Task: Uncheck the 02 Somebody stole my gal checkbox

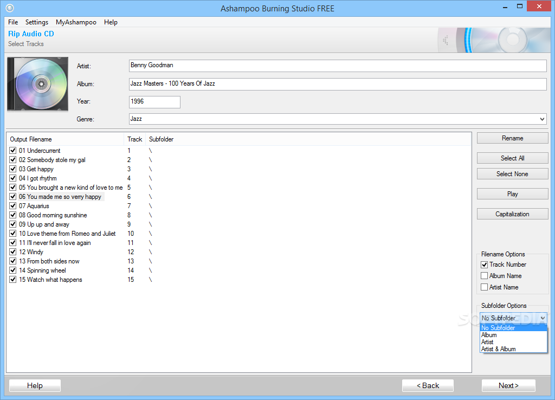Action: click(x=13, y=160)
